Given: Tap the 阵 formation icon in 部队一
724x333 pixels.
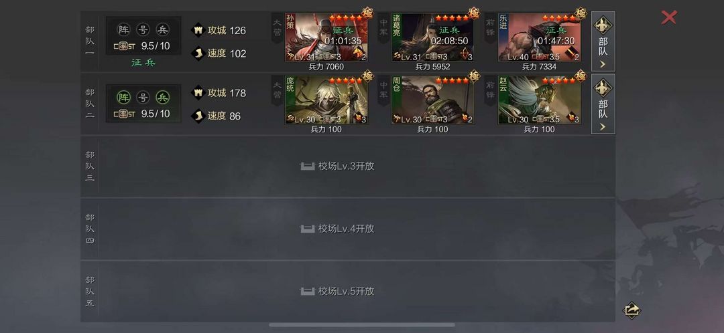Looking at the screenshot, I should [x=124, y=30].
